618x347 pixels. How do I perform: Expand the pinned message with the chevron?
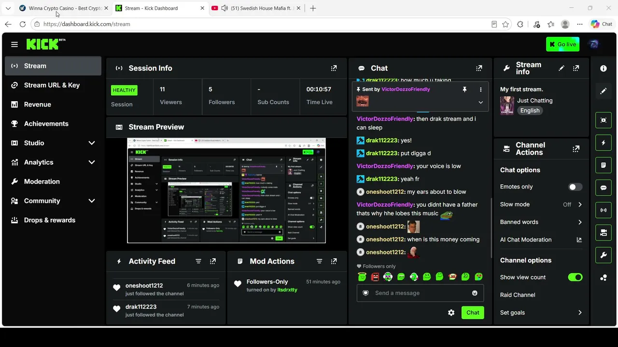click(480, 102)
